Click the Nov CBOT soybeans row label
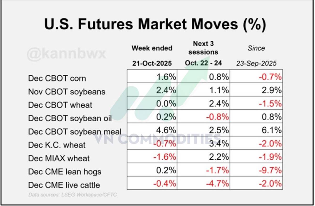Image resolution: width=315 pixels, height=206 pixels. (x=67, y=92)
